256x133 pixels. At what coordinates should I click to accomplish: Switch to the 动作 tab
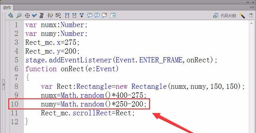tap(7, 8)
